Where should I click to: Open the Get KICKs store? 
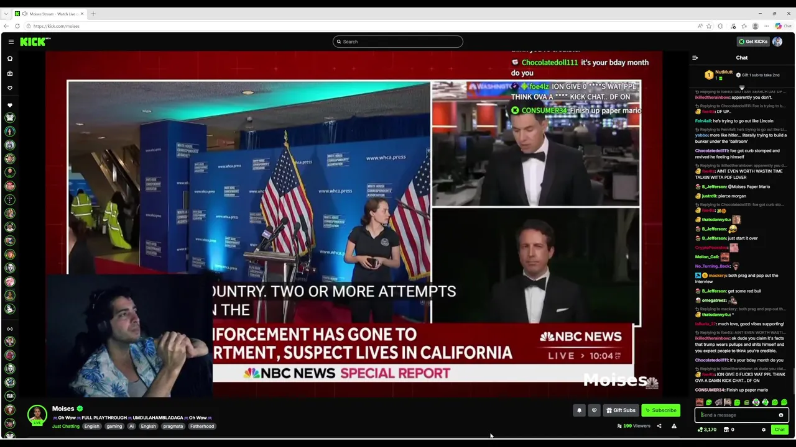point(753,42)
